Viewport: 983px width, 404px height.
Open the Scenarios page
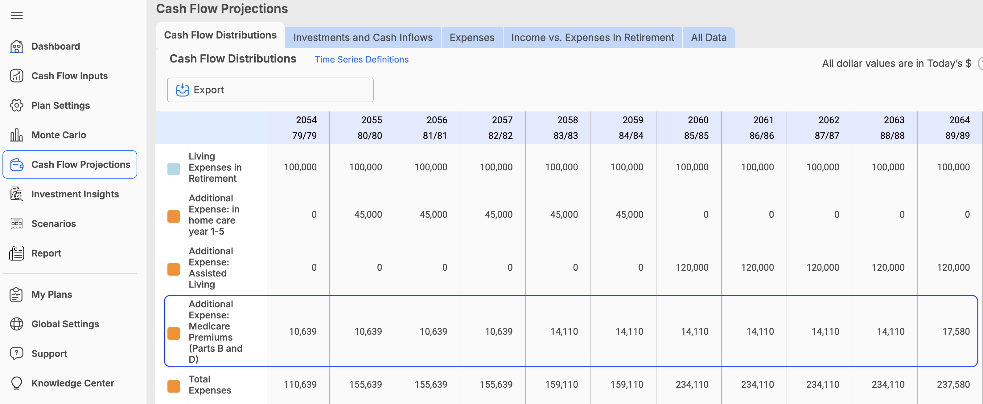pyautogui.click(x=54, y=224)
